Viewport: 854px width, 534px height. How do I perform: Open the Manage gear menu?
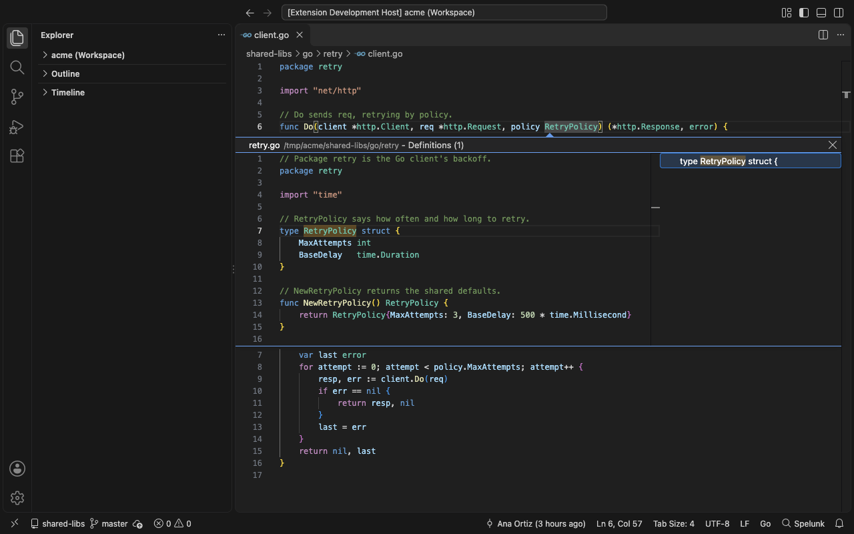tap(17, 498)
